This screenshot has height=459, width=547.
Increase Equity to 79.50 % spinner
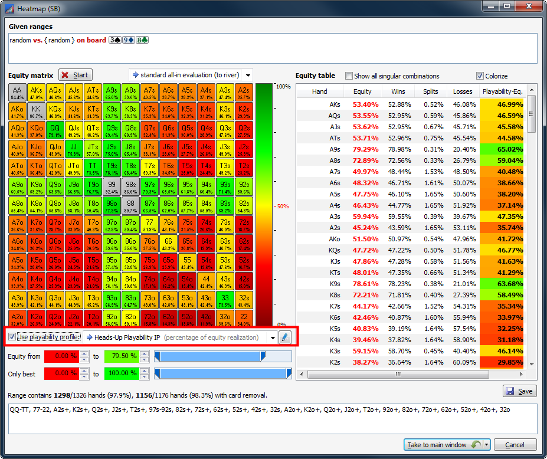coord(144,353)
